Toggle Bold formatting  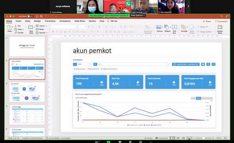53,31
